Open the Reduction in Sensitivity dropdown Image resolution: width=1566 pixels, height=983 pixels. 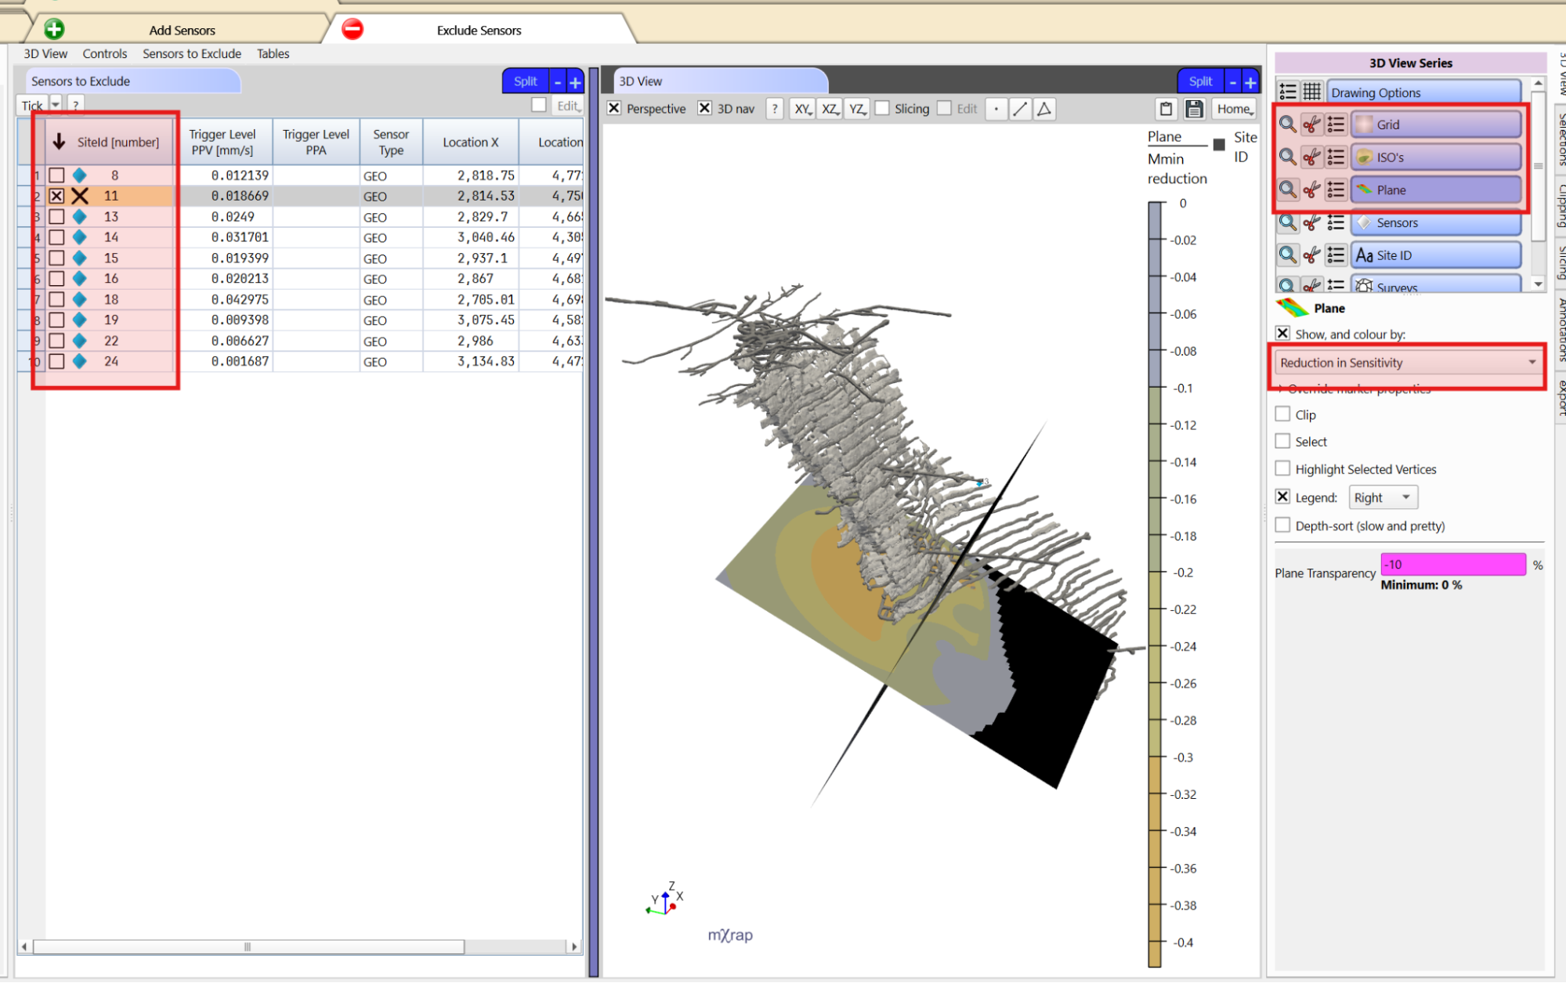(1407, 363)
